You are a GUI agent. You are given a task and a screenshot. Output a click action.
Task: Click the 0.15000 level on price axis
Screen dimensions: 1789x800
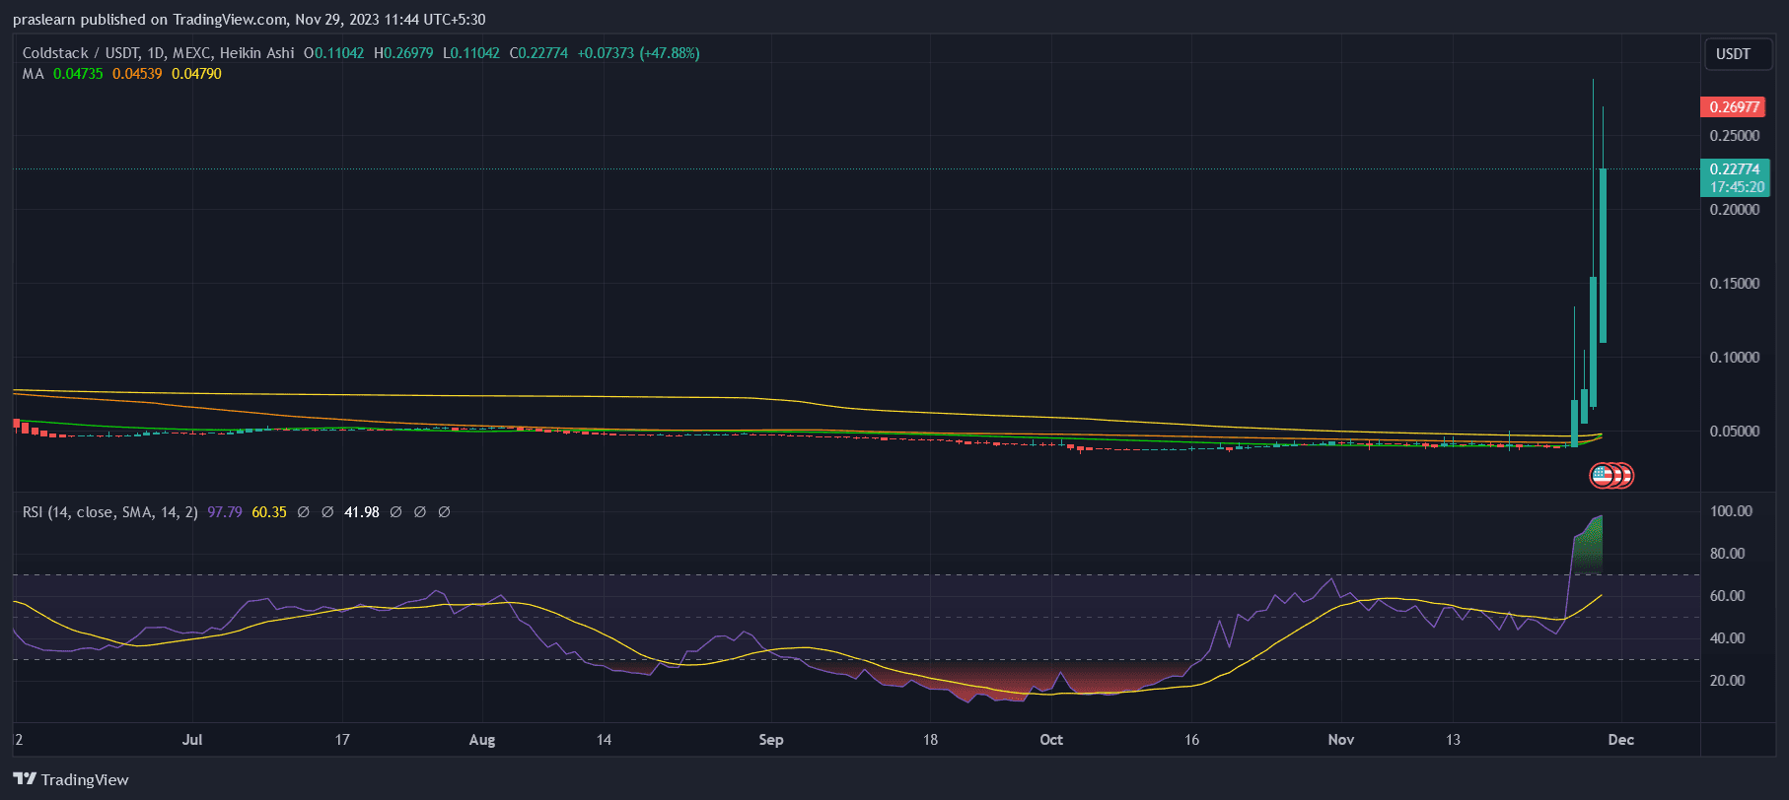[1734, 284]
